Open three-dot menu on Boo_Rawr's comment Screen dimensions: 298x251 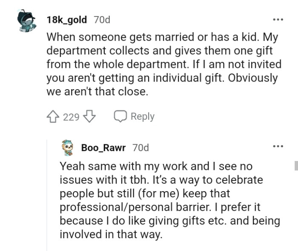[x=278, y=147]
